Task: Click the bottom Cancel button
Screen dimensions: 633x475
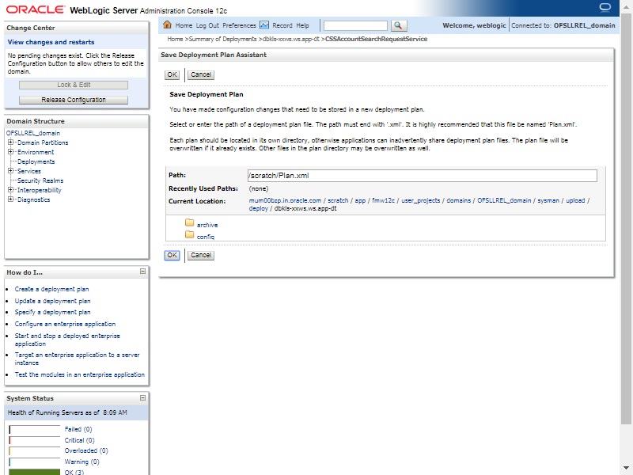Action: [x=201, y=255]
